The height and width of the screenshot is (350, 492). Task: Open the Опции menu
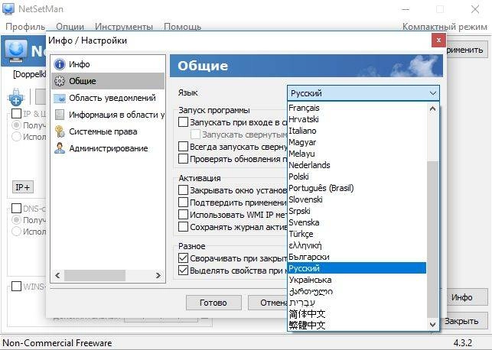[x=70, y=27]
